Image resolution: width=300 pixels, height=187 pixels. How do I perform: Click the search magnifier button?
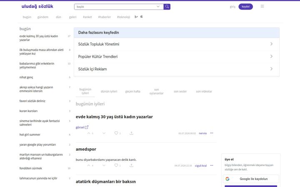coord(167,7)
